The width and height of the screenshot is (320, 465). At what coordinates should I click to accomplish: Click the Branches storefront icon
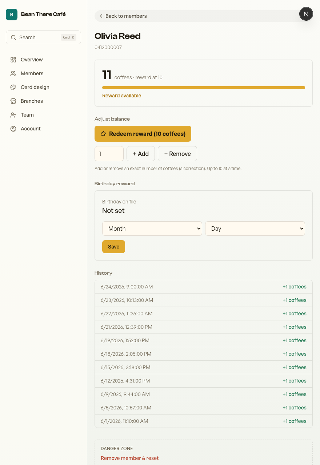13,101
